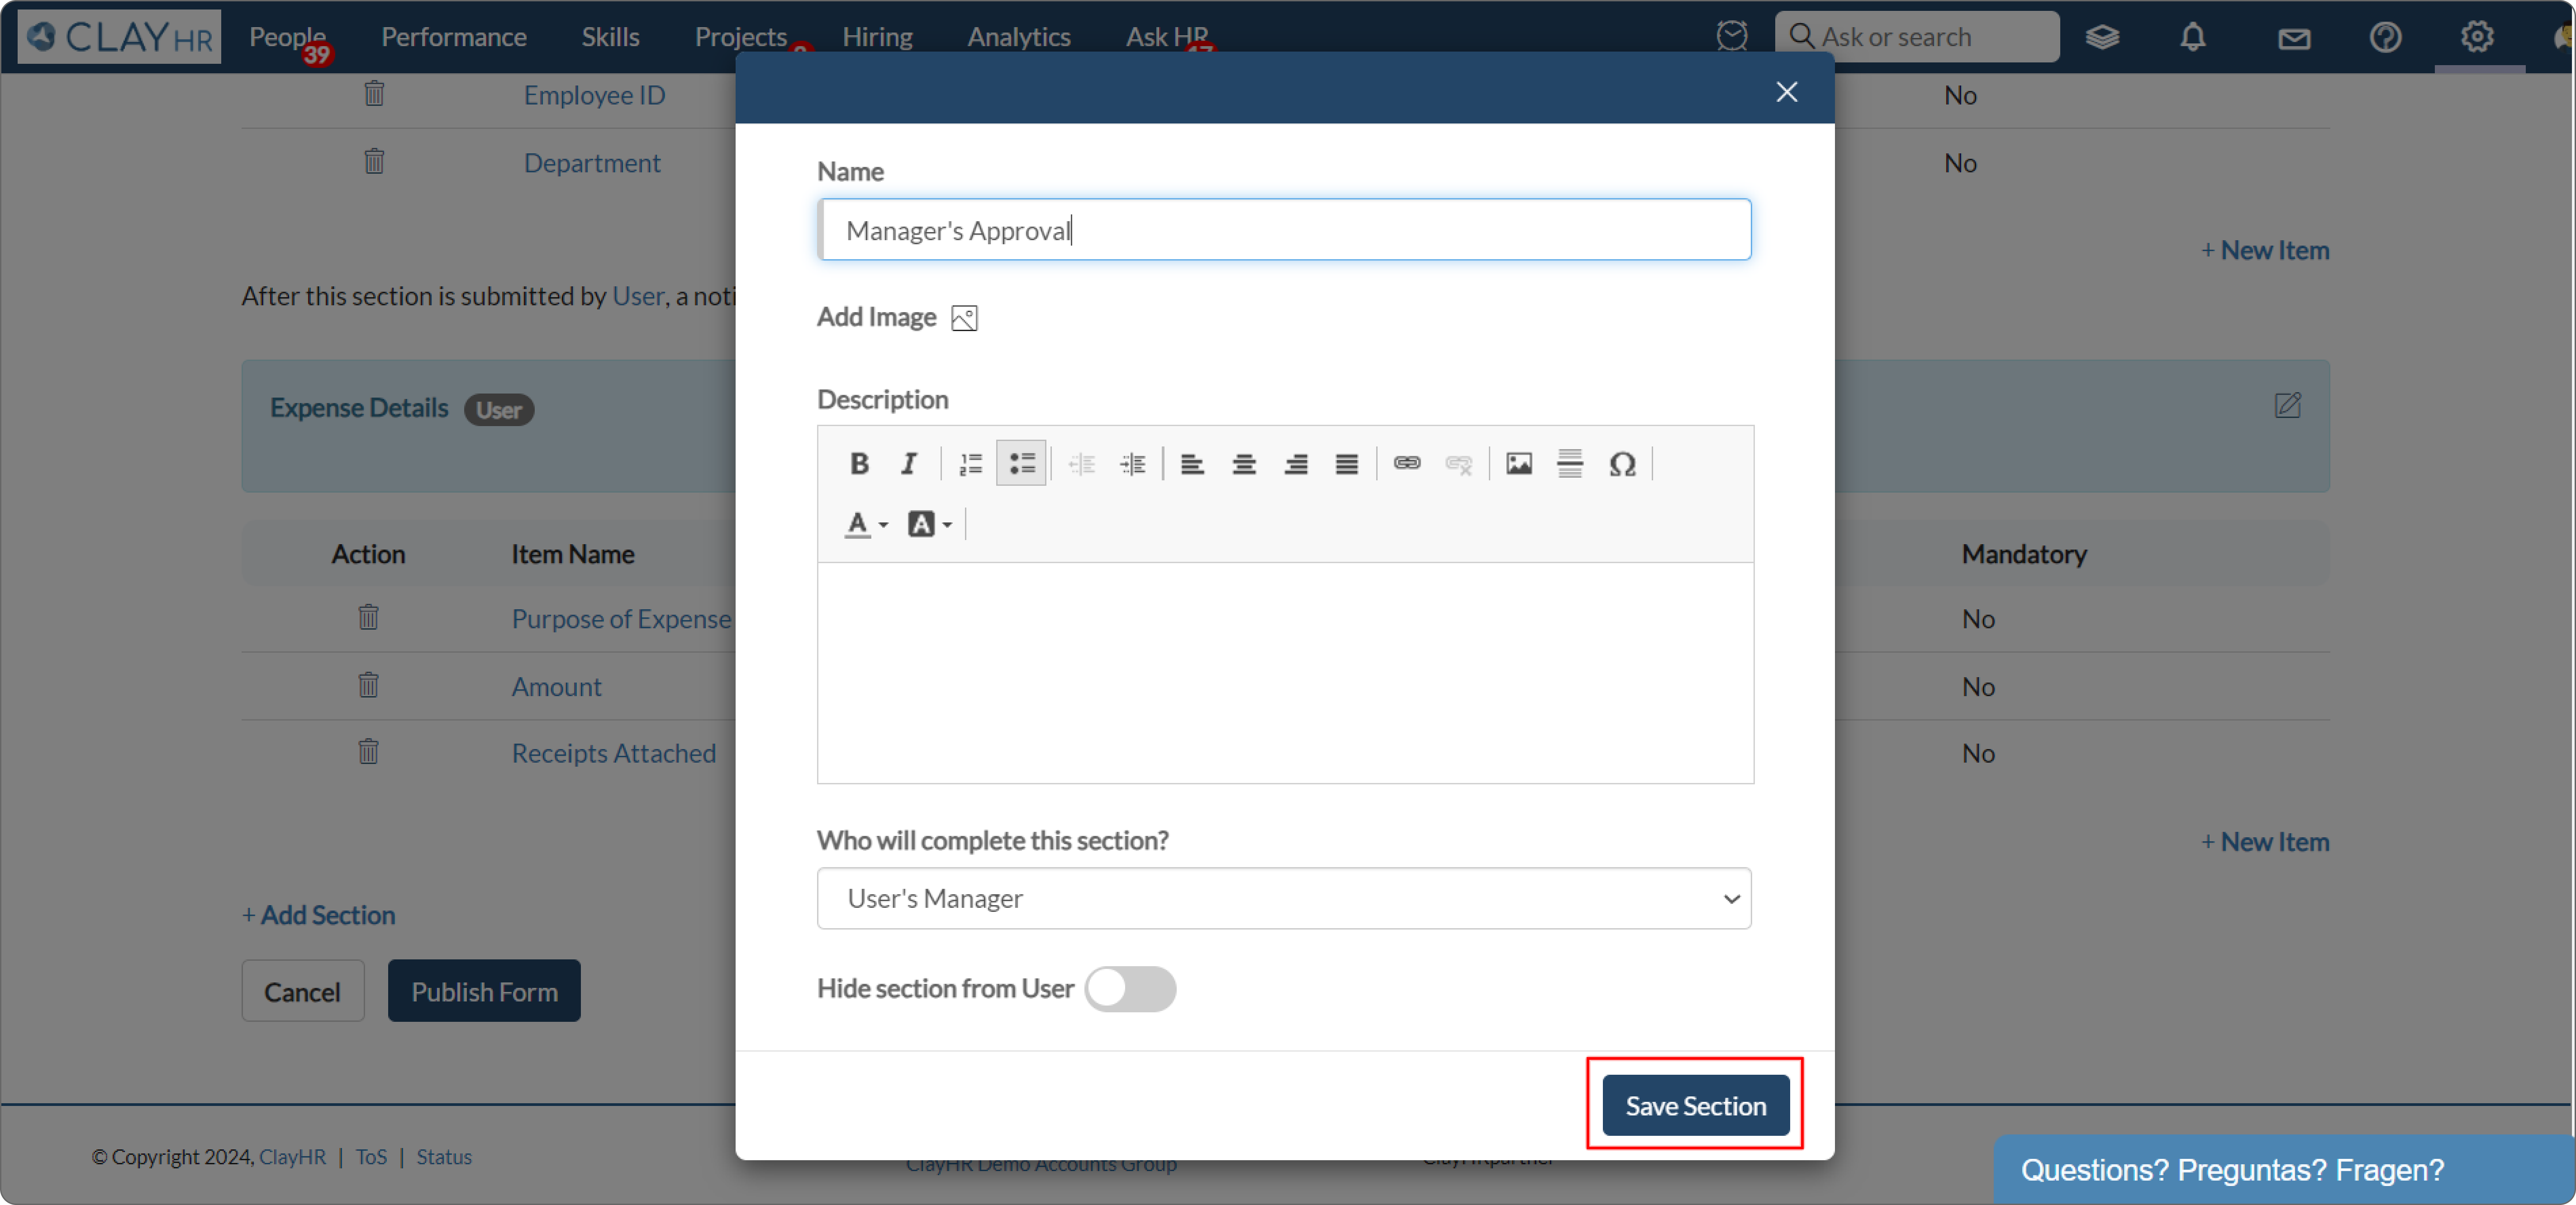2576x1205 pixels.
Task: Align description text left
Action: (x=1192, y=464)
